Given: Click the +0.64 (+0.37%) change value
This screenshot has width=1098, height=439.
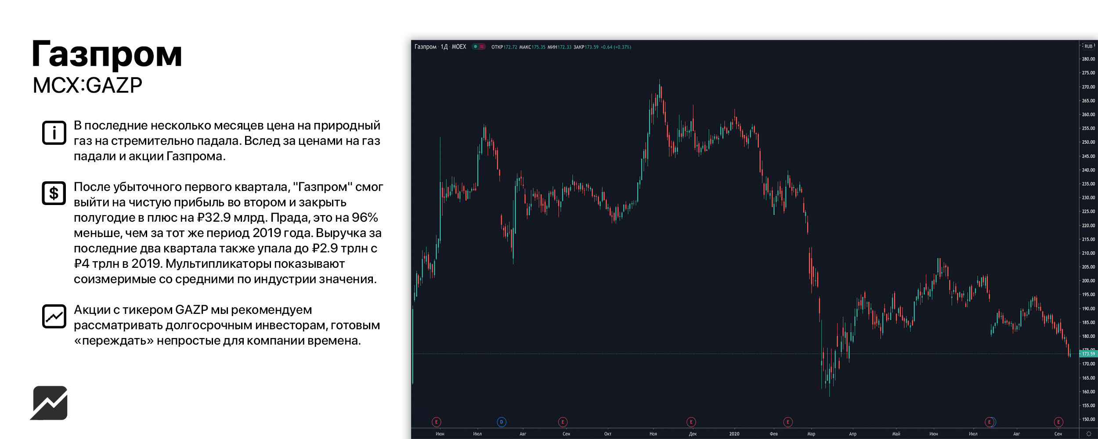Looking at the screenshot, I should [x=616, y=47].
